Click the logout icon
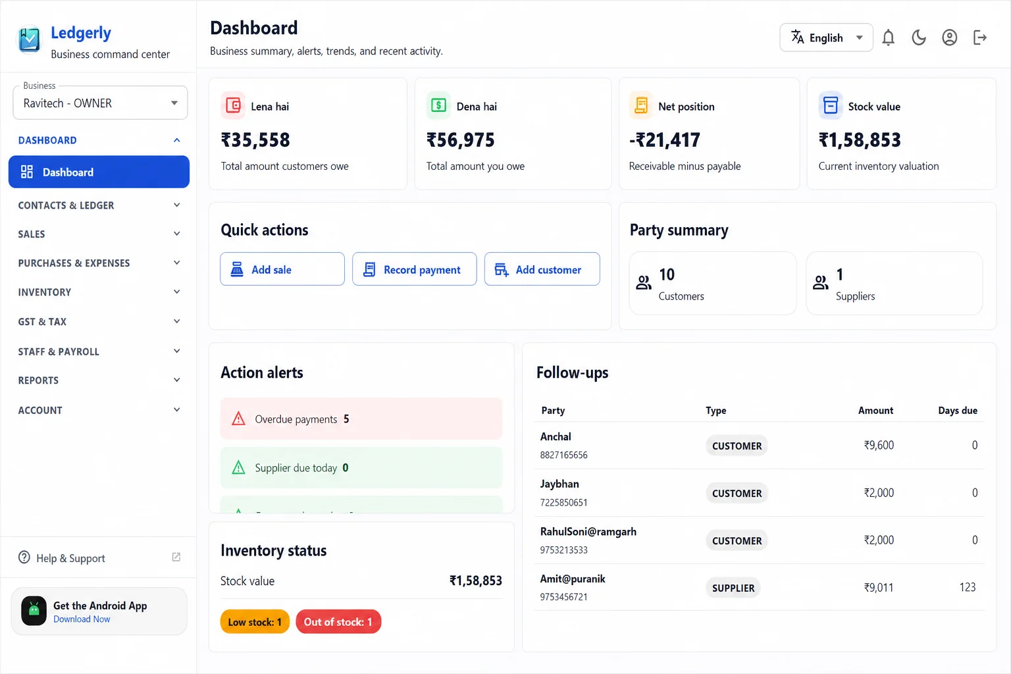 [x=980, y=38]
